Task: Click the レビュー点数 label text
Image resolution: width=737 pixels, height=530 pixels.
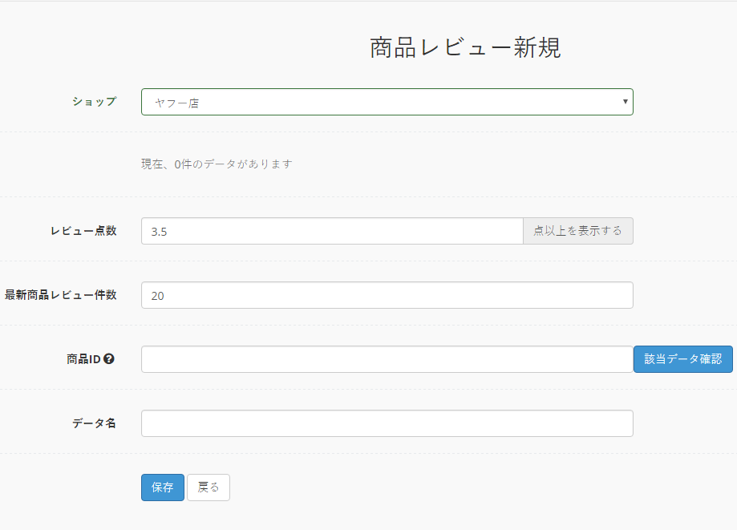Action: pos(83,231)
